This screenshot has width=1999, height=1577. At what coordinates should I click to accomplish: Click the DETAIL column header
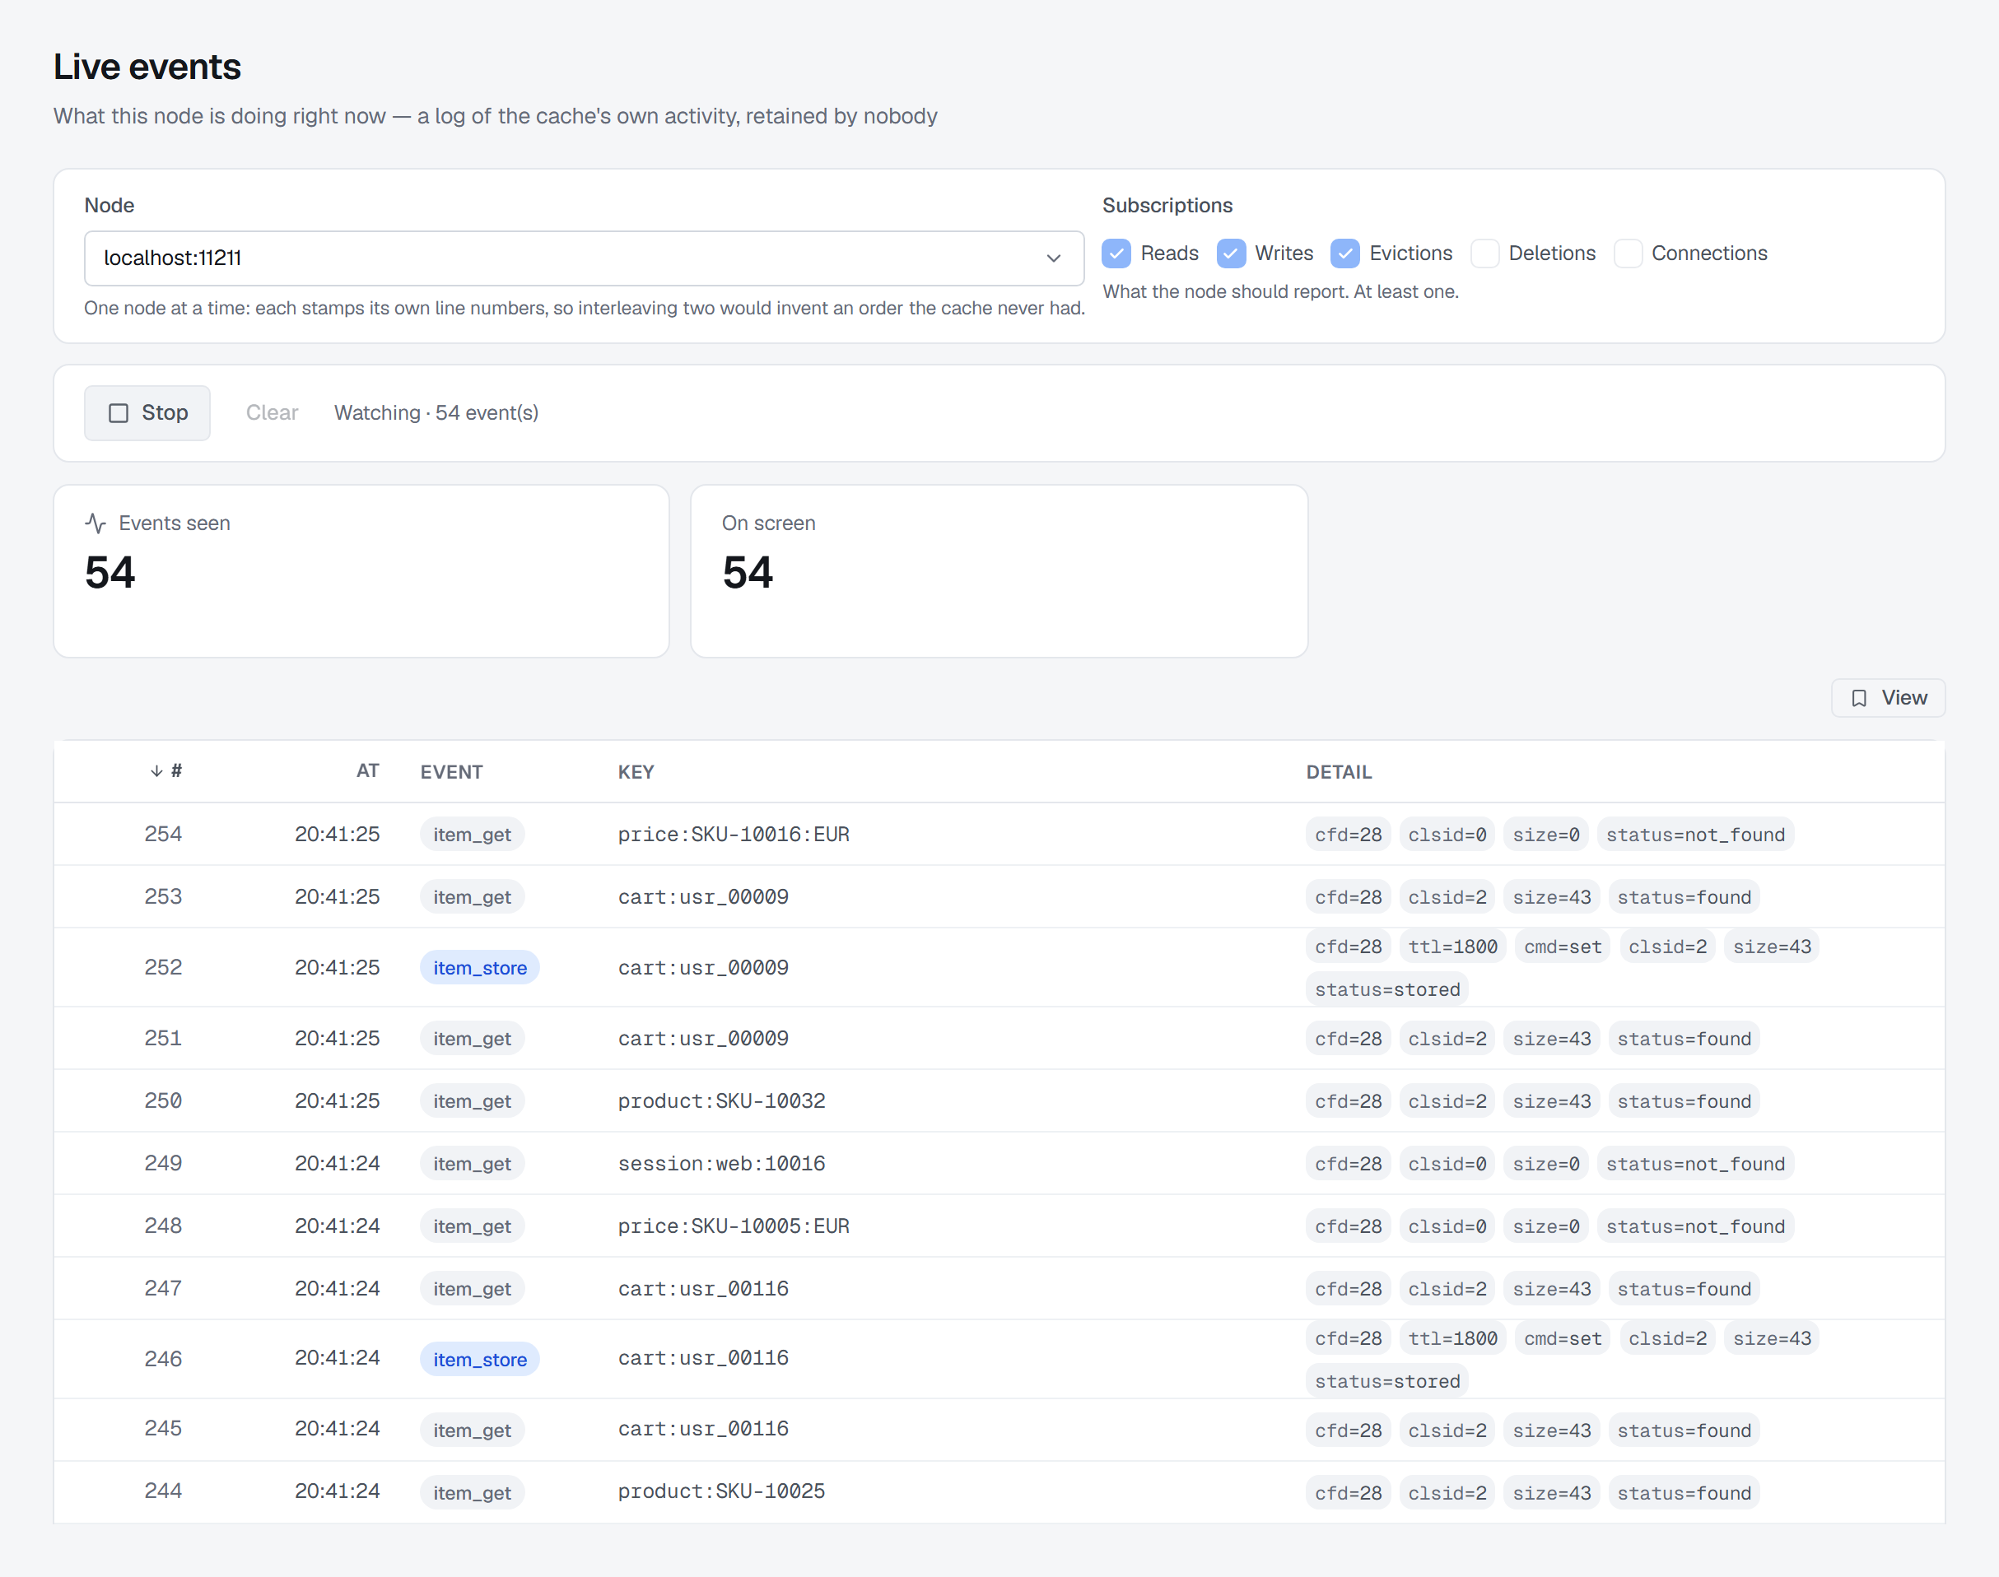coord(1339,772)
